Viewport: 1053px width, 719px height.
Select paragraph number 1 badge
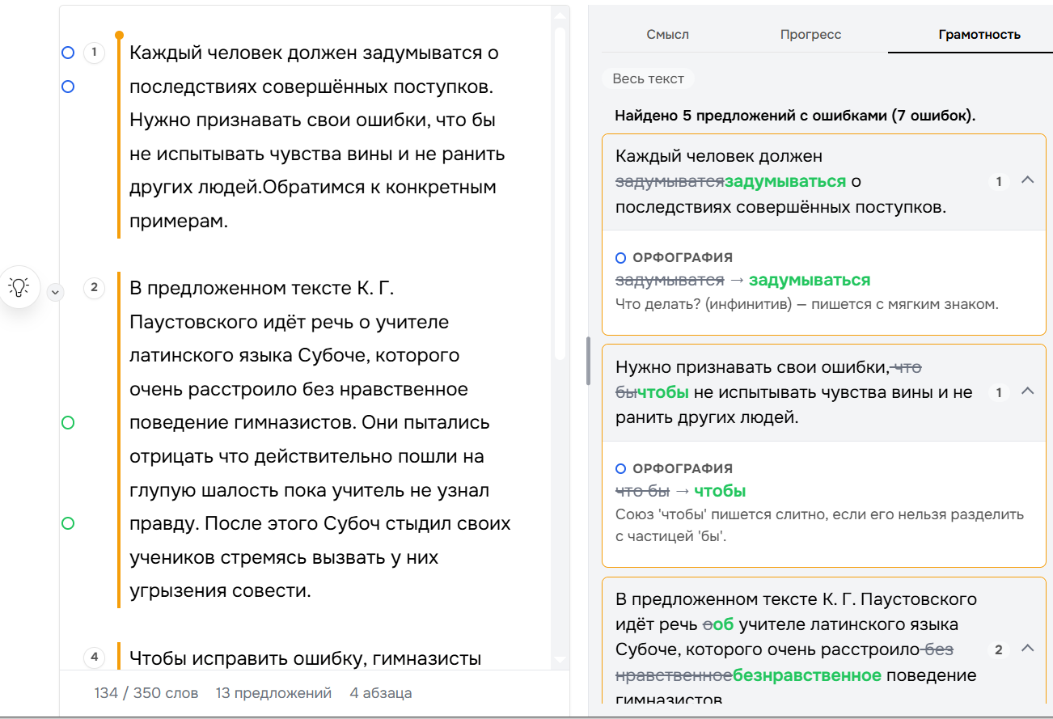pos(94,53)
